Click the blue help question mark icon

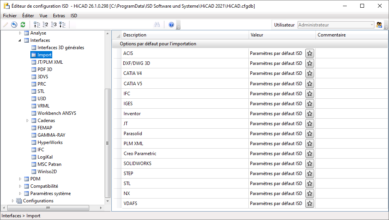pyautogui.click(x=171, y=25)
